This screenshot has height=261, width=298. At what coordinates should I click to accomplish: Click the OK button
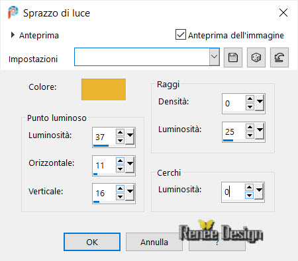pyautogui.click(x=92, y=242)
